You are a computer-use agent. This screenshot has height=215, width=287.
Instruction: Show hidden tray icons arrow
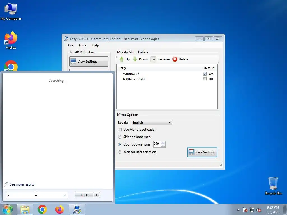point(238,210)
